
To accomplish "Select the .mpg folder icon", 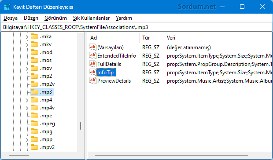I will 34,131.
